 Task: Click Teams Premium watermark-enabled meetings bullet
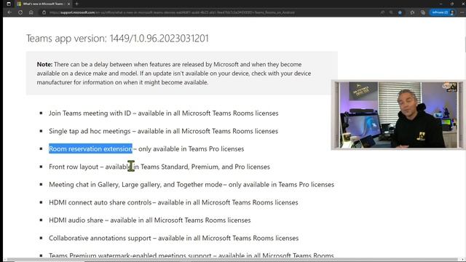(x=191, y=255)
